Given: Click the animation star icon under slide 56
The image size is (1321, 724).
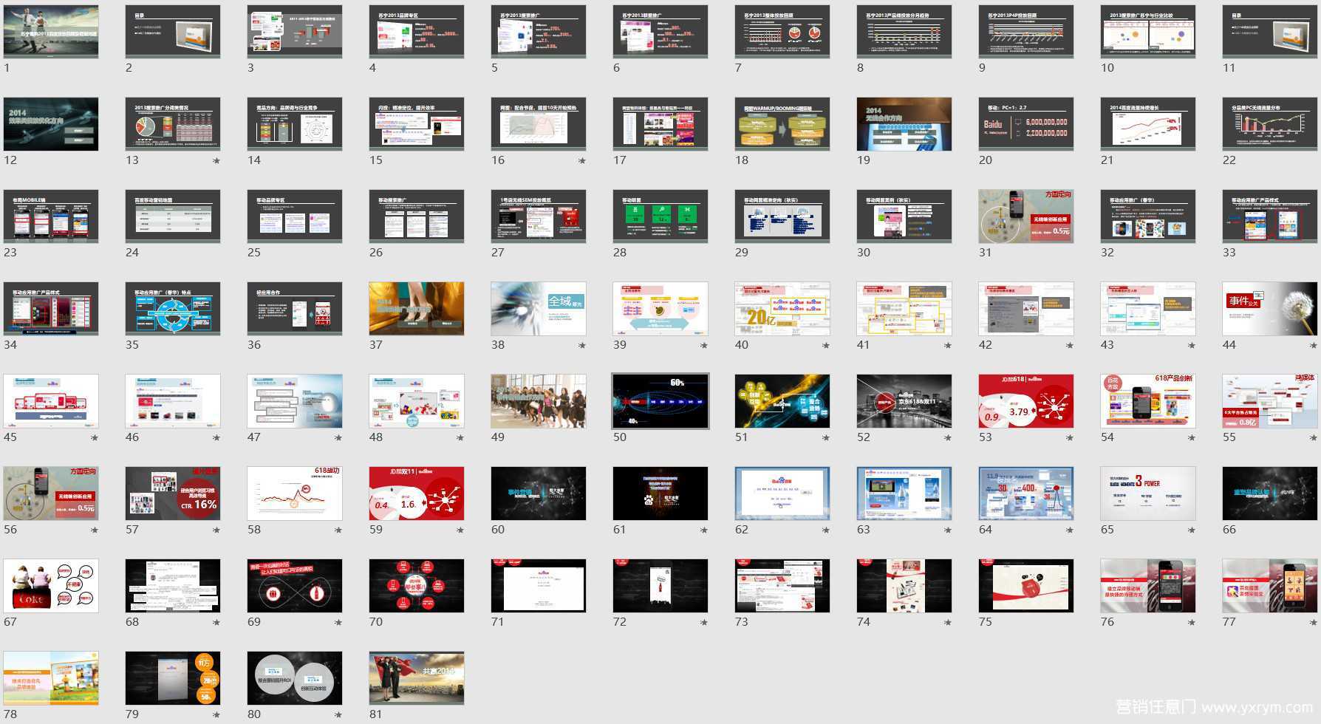Looking at the screenshot, I should pyautogui.click(x=95, y=530).
